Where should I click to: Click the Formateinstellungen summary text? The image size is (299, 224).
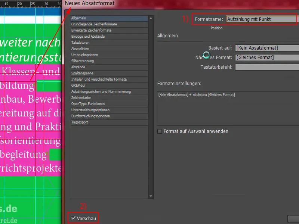(197, 95)
